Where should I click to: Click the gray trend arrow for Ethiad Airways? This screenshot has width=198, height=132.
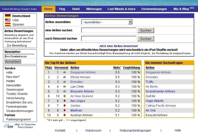click(64, 77)
